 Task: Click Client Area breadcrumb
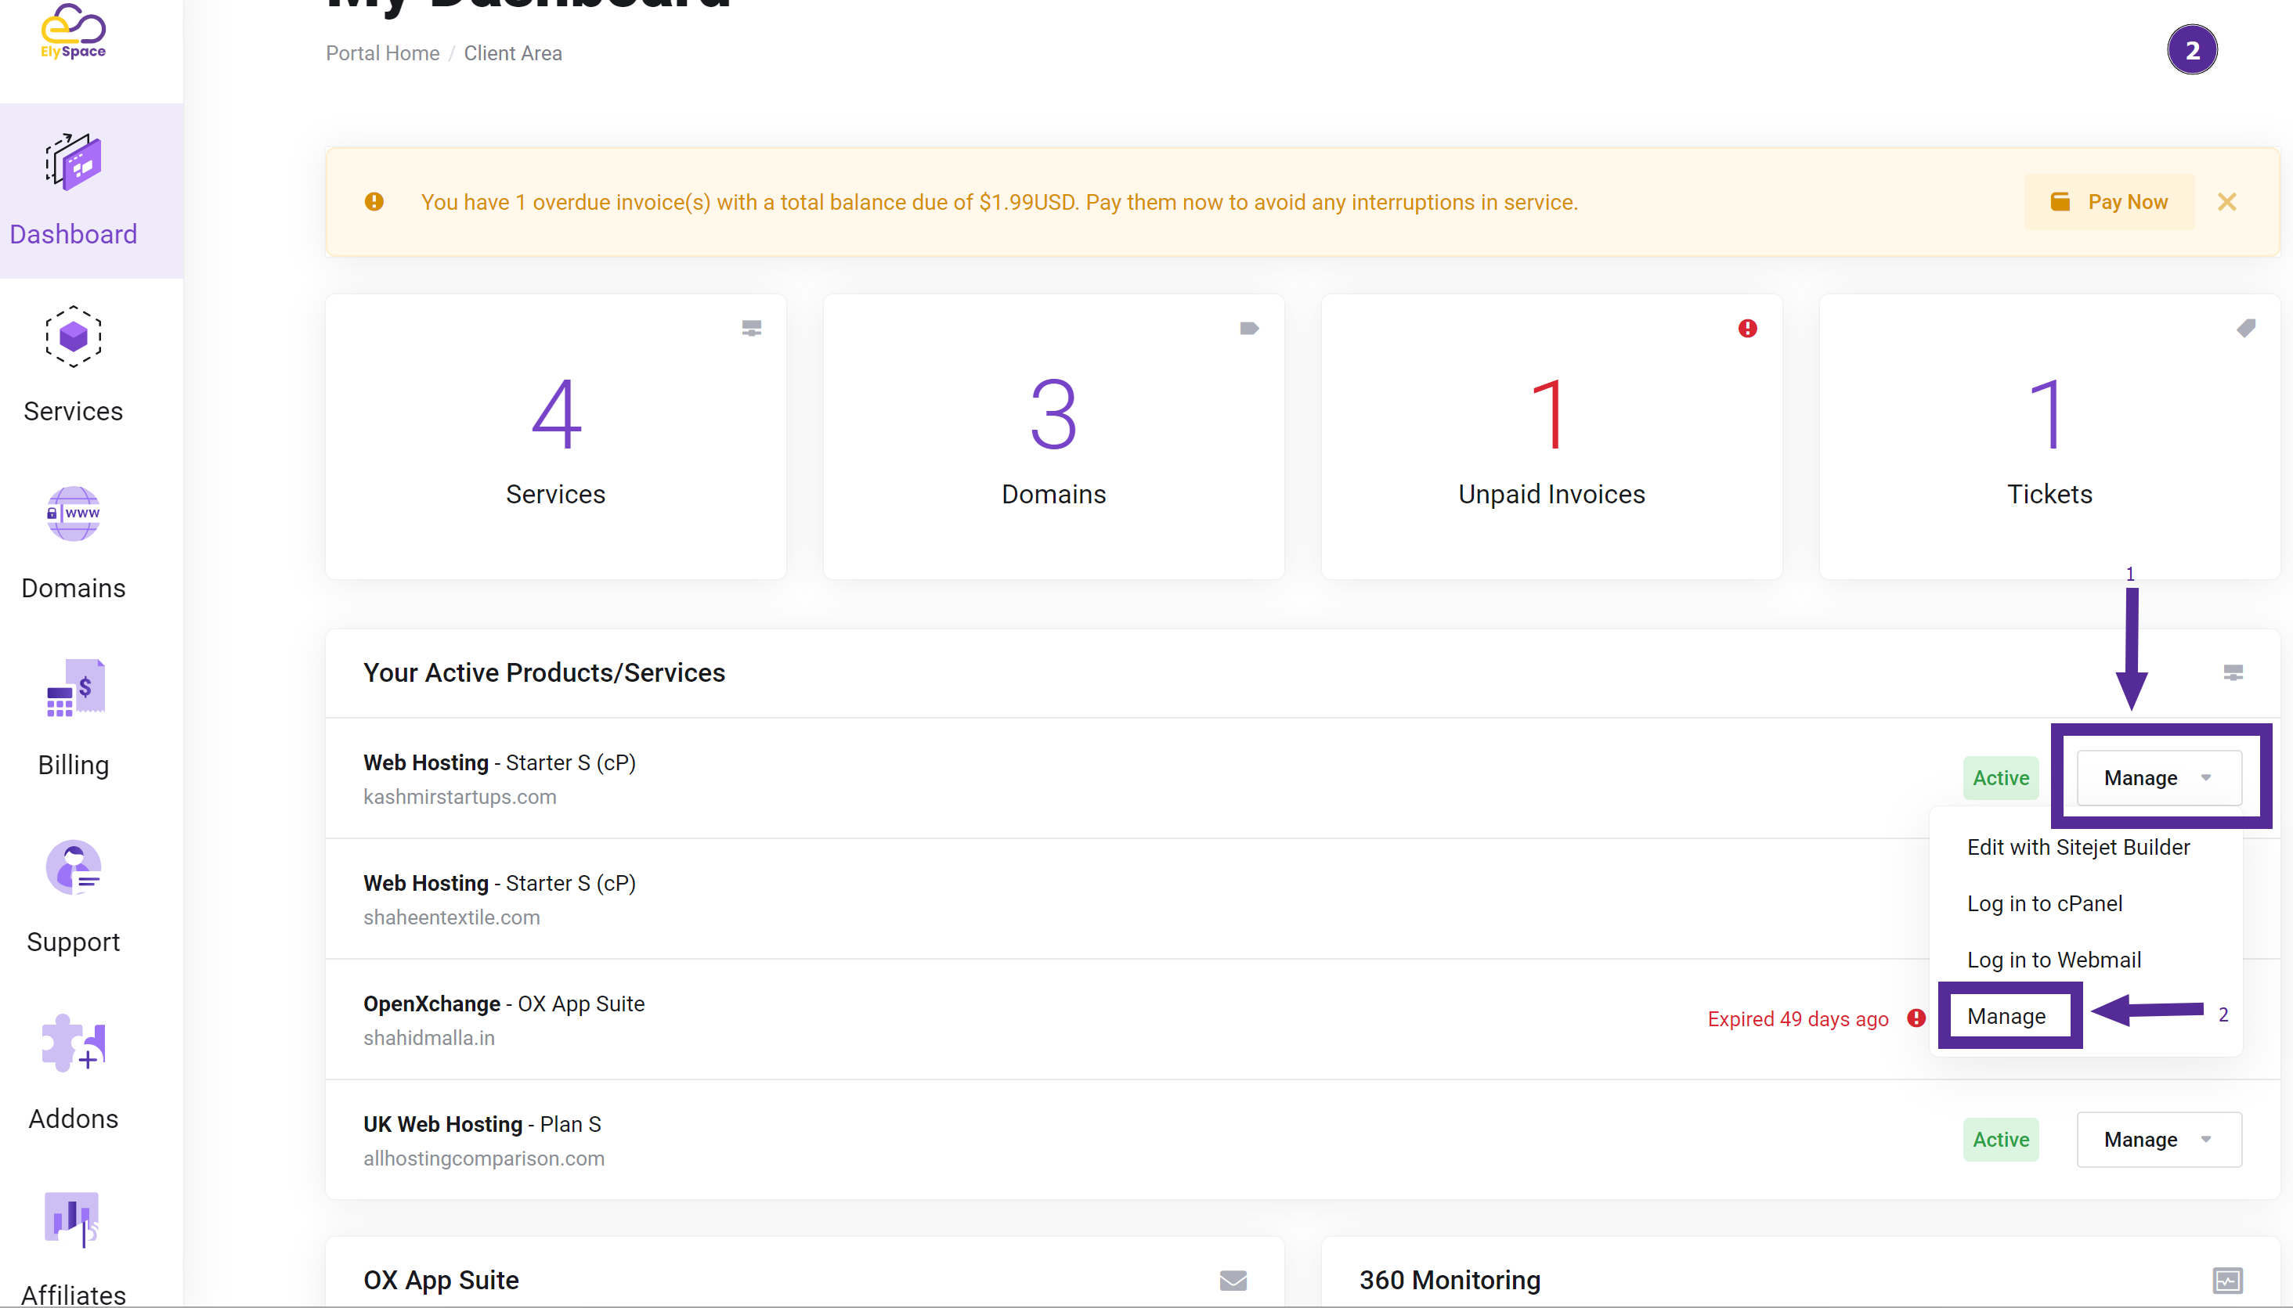click(513, 53)
